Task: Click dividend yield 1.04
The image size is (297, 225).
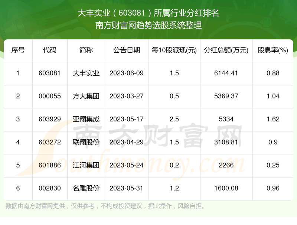Action: pos(273,96)
